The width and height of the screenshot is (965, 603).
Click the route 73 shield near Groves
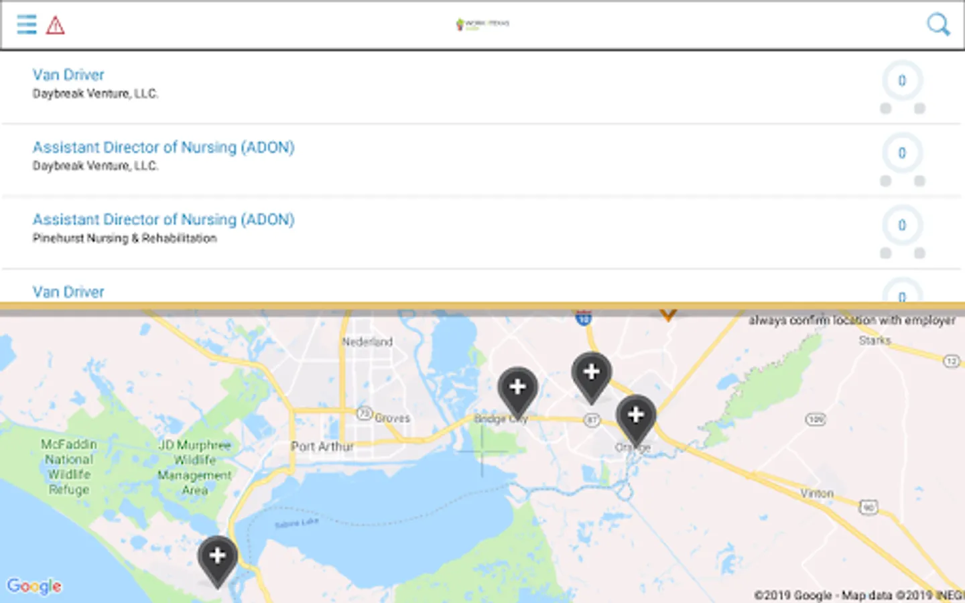pyautogui.click(x=364, y=413)
